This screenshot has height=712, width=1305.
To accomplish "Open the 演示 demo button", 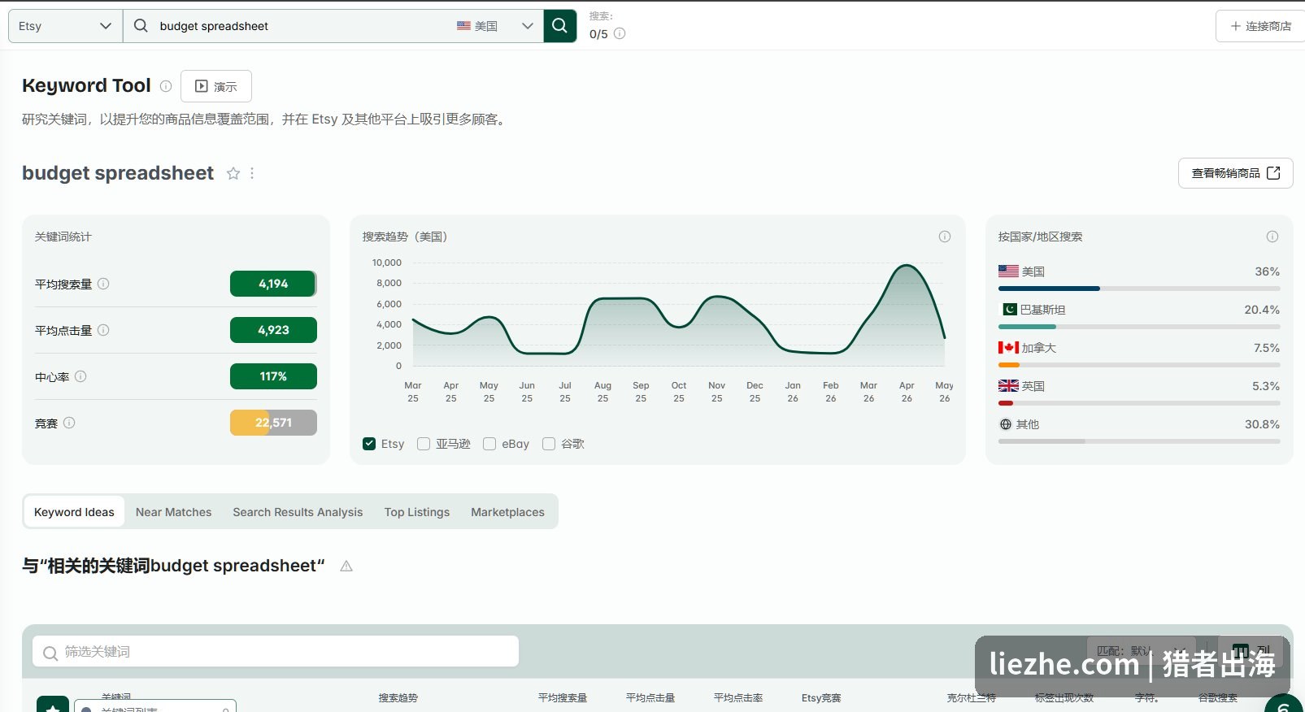I will (216, 86).
